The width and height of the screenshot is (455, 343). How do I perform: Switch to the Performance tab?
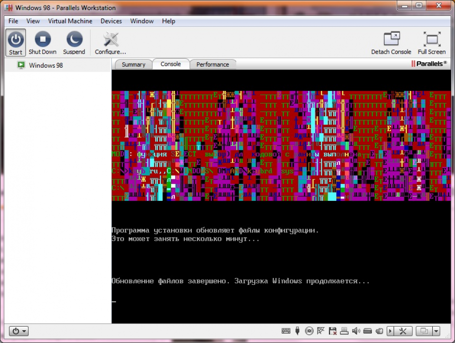click(x=212, y=65)
